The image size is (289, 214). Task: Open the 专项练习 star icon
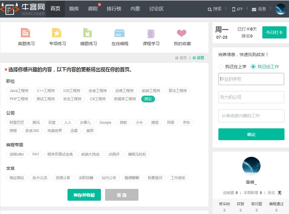click(57, 33)
